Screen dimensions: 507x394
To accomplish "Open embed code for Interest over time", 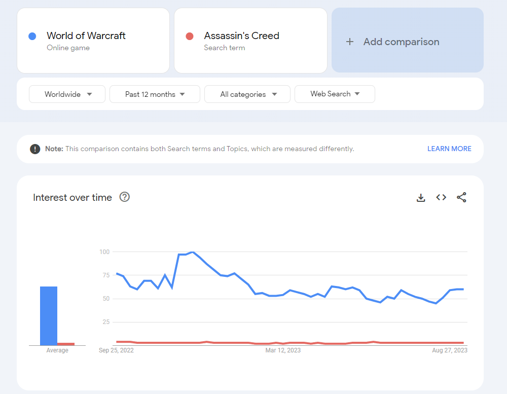I will click(441, 197).
